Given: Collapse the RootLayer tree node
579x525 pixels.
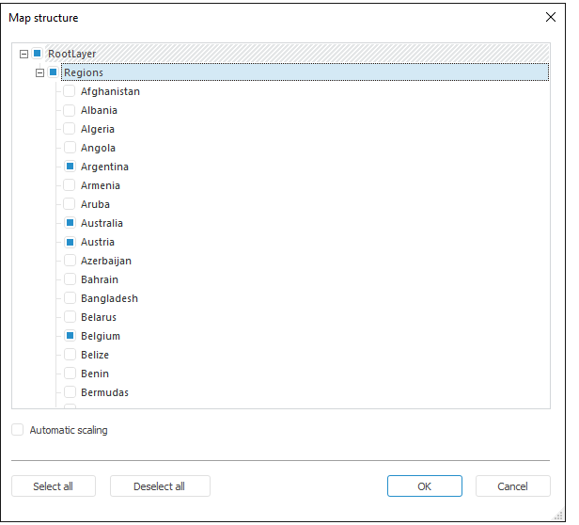Looking at the screenshot, I should tap(23, 55).
